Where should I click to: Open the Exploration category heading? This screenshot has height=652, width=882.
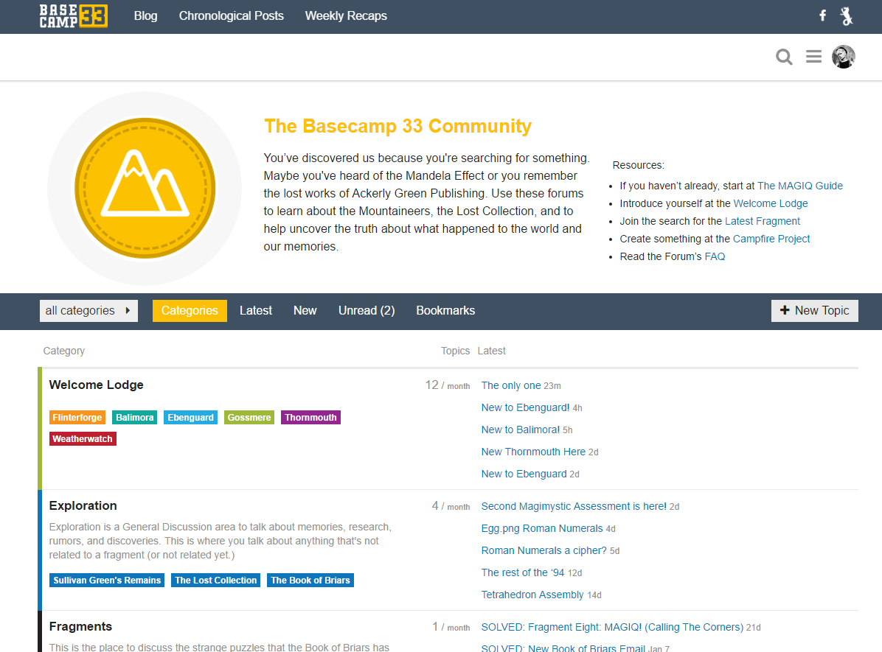pyautogui.click(x=83, y=506)
